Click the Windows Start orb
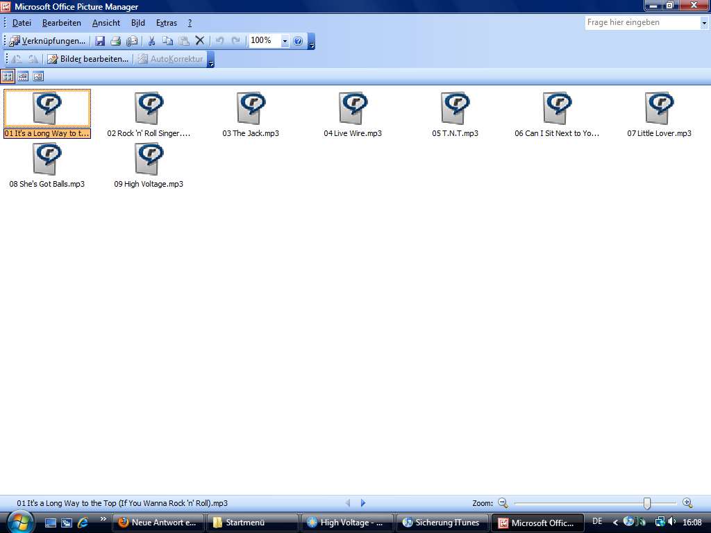Image resolution: width=711 pixels, height=533 pixels. pos(20,522)
